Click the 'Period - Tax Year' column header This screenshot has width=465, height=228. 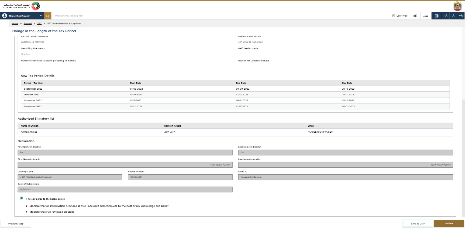pos(33,83)
